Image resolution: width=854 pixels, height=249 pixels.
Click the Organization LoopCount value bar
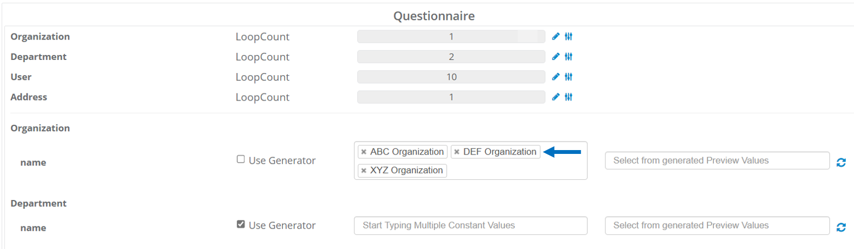pyautogui.click(x=451, y=37)
